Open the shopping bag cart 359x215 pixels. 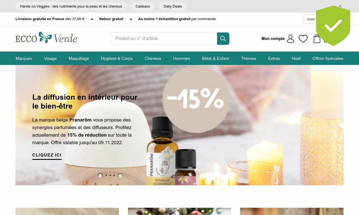pyautogui.click(x=317, y=39)
